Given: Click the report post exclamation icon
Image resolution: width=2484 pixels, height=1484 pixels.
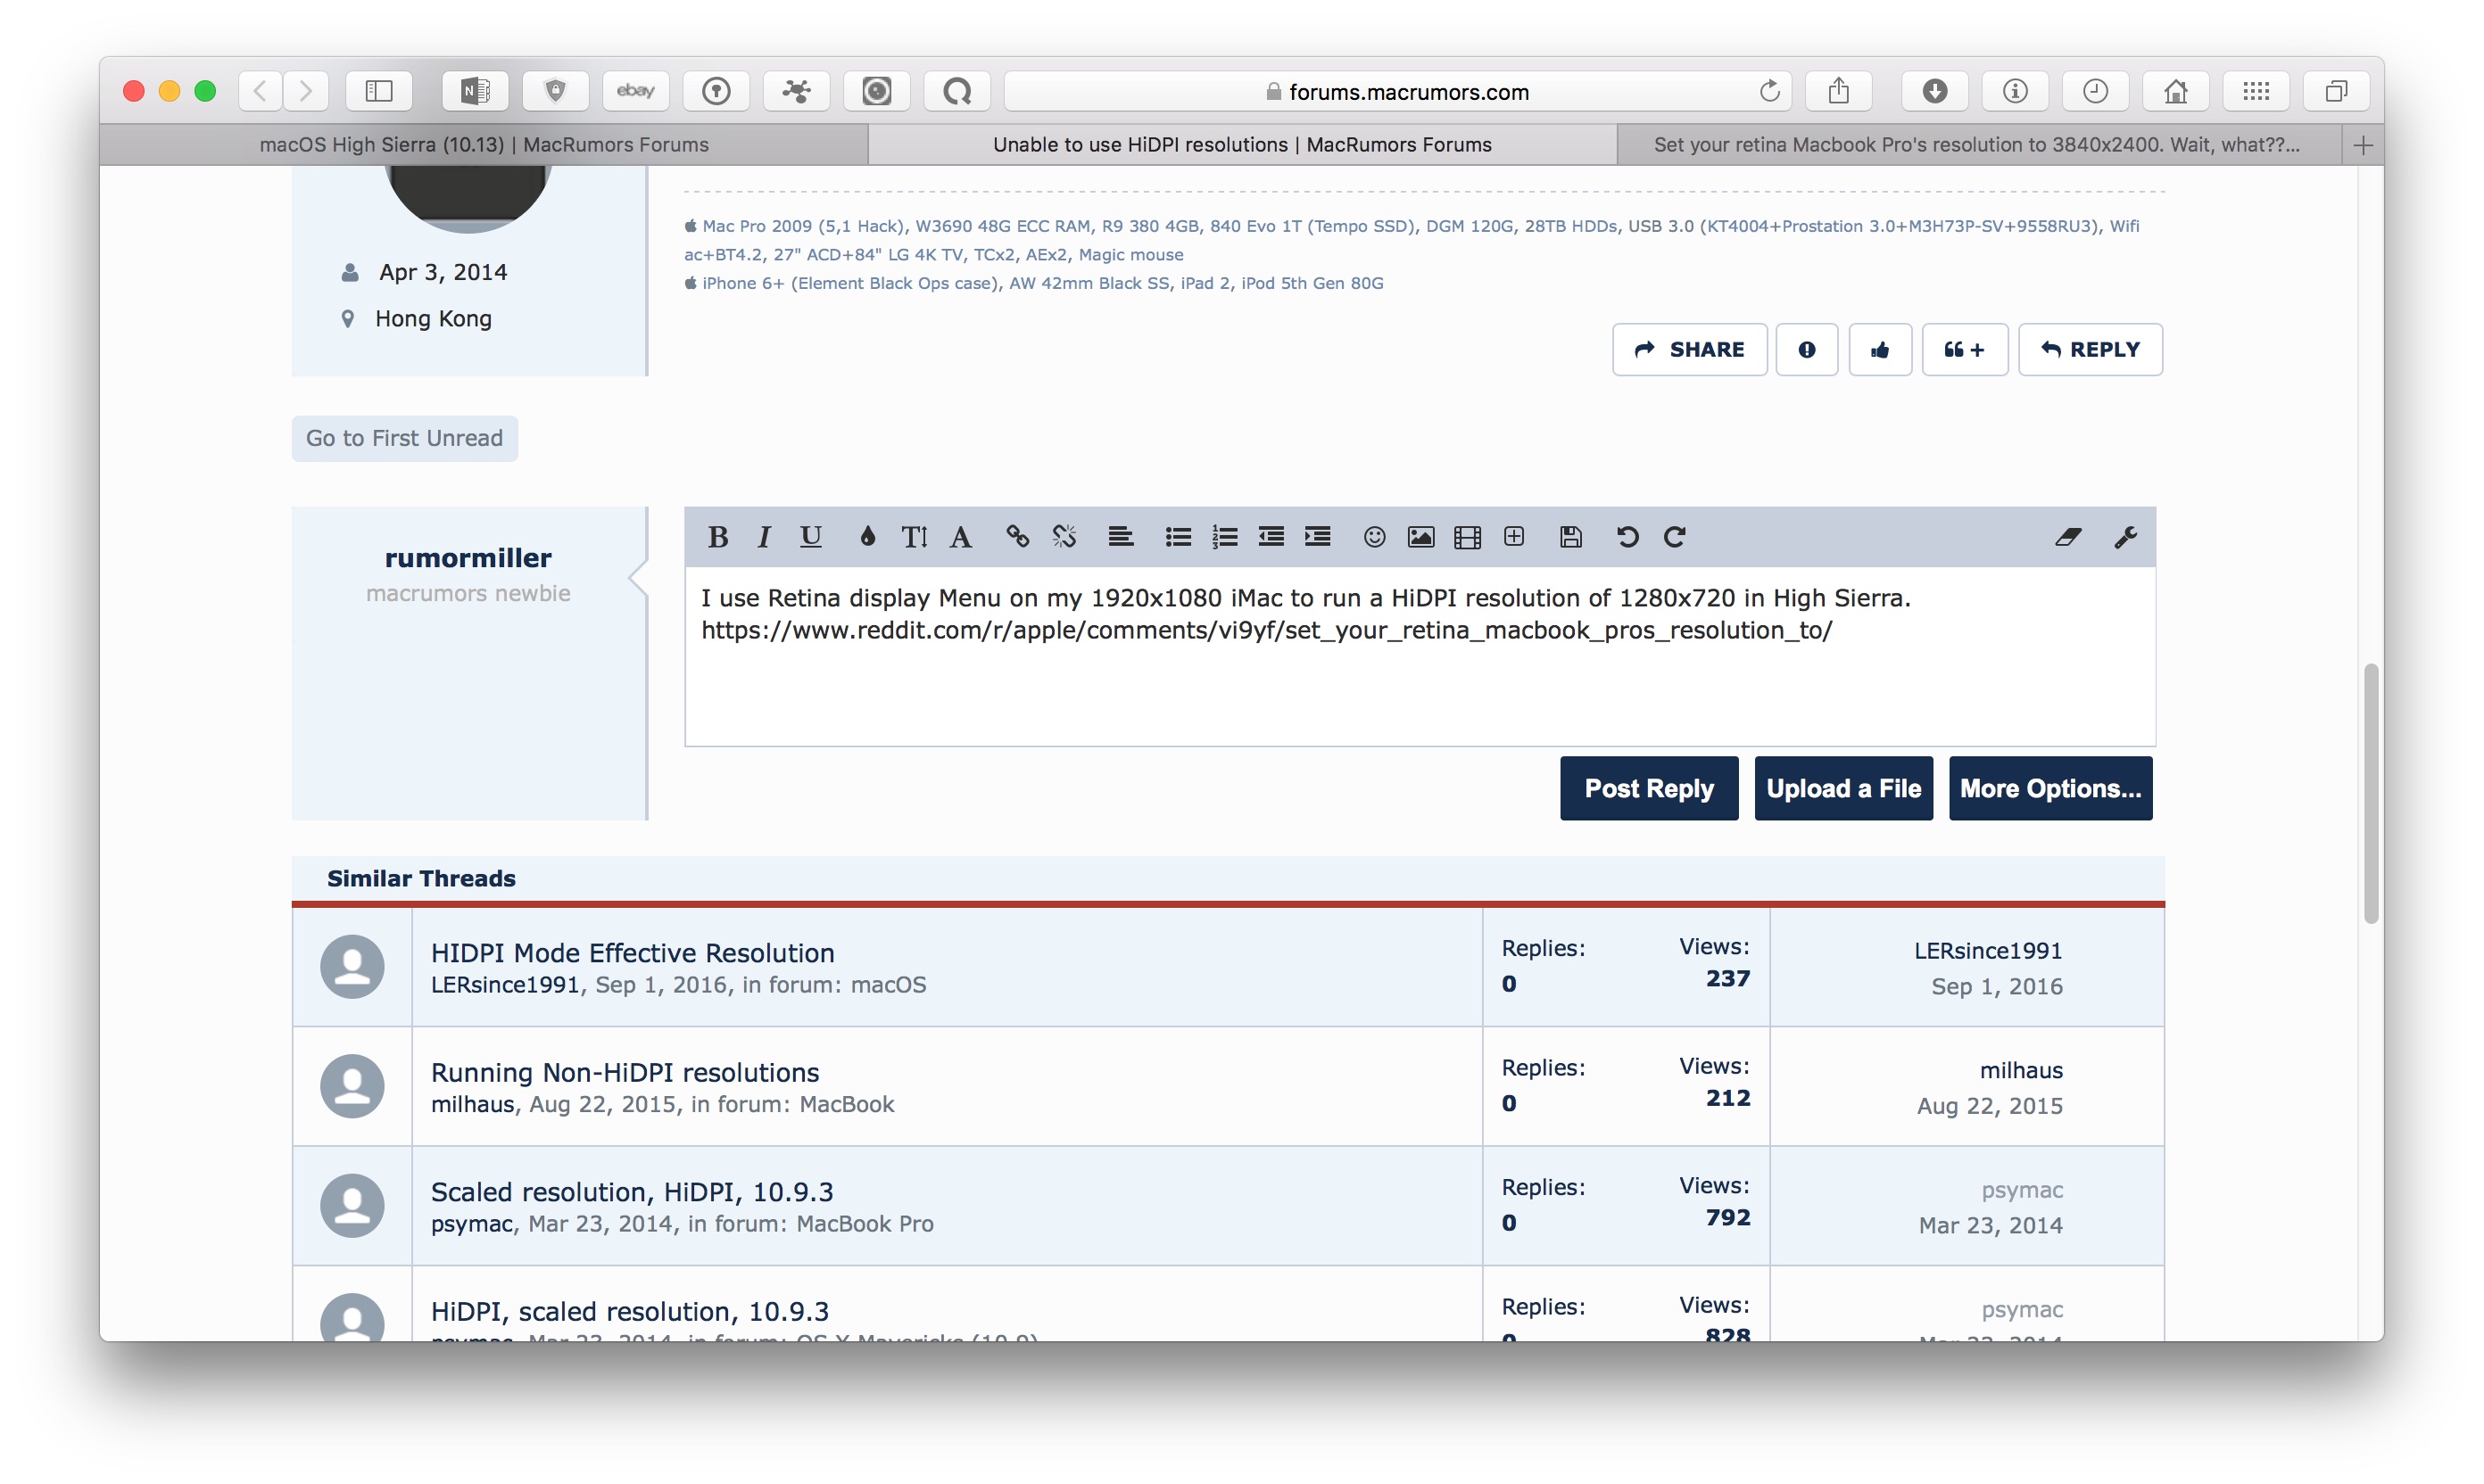Looking at the screenshot, I should pos(1806,349).
